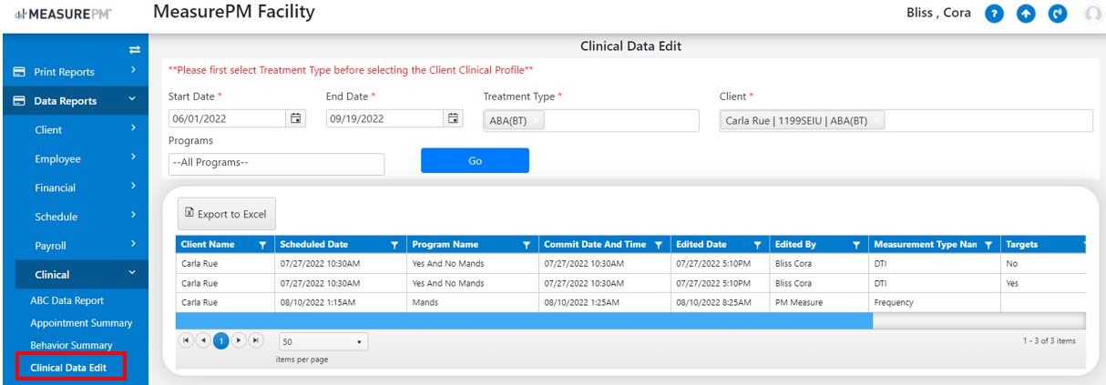Select the 08/10/2022 1:15AM scheduled date cell

point(340,303)
